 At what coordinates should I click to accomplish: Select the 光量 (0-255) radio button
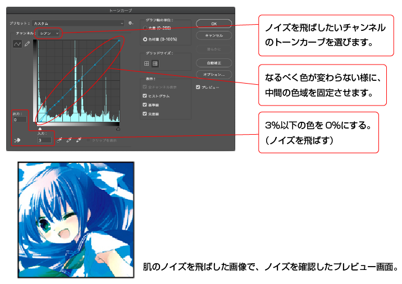(x=145, y=28)
